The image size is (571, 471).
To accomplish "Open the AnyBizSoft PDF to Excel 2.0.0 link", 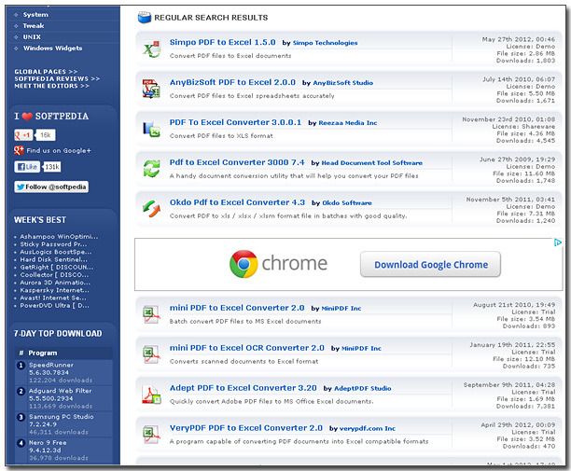I will pyautogui.click(x=232, y=82).
